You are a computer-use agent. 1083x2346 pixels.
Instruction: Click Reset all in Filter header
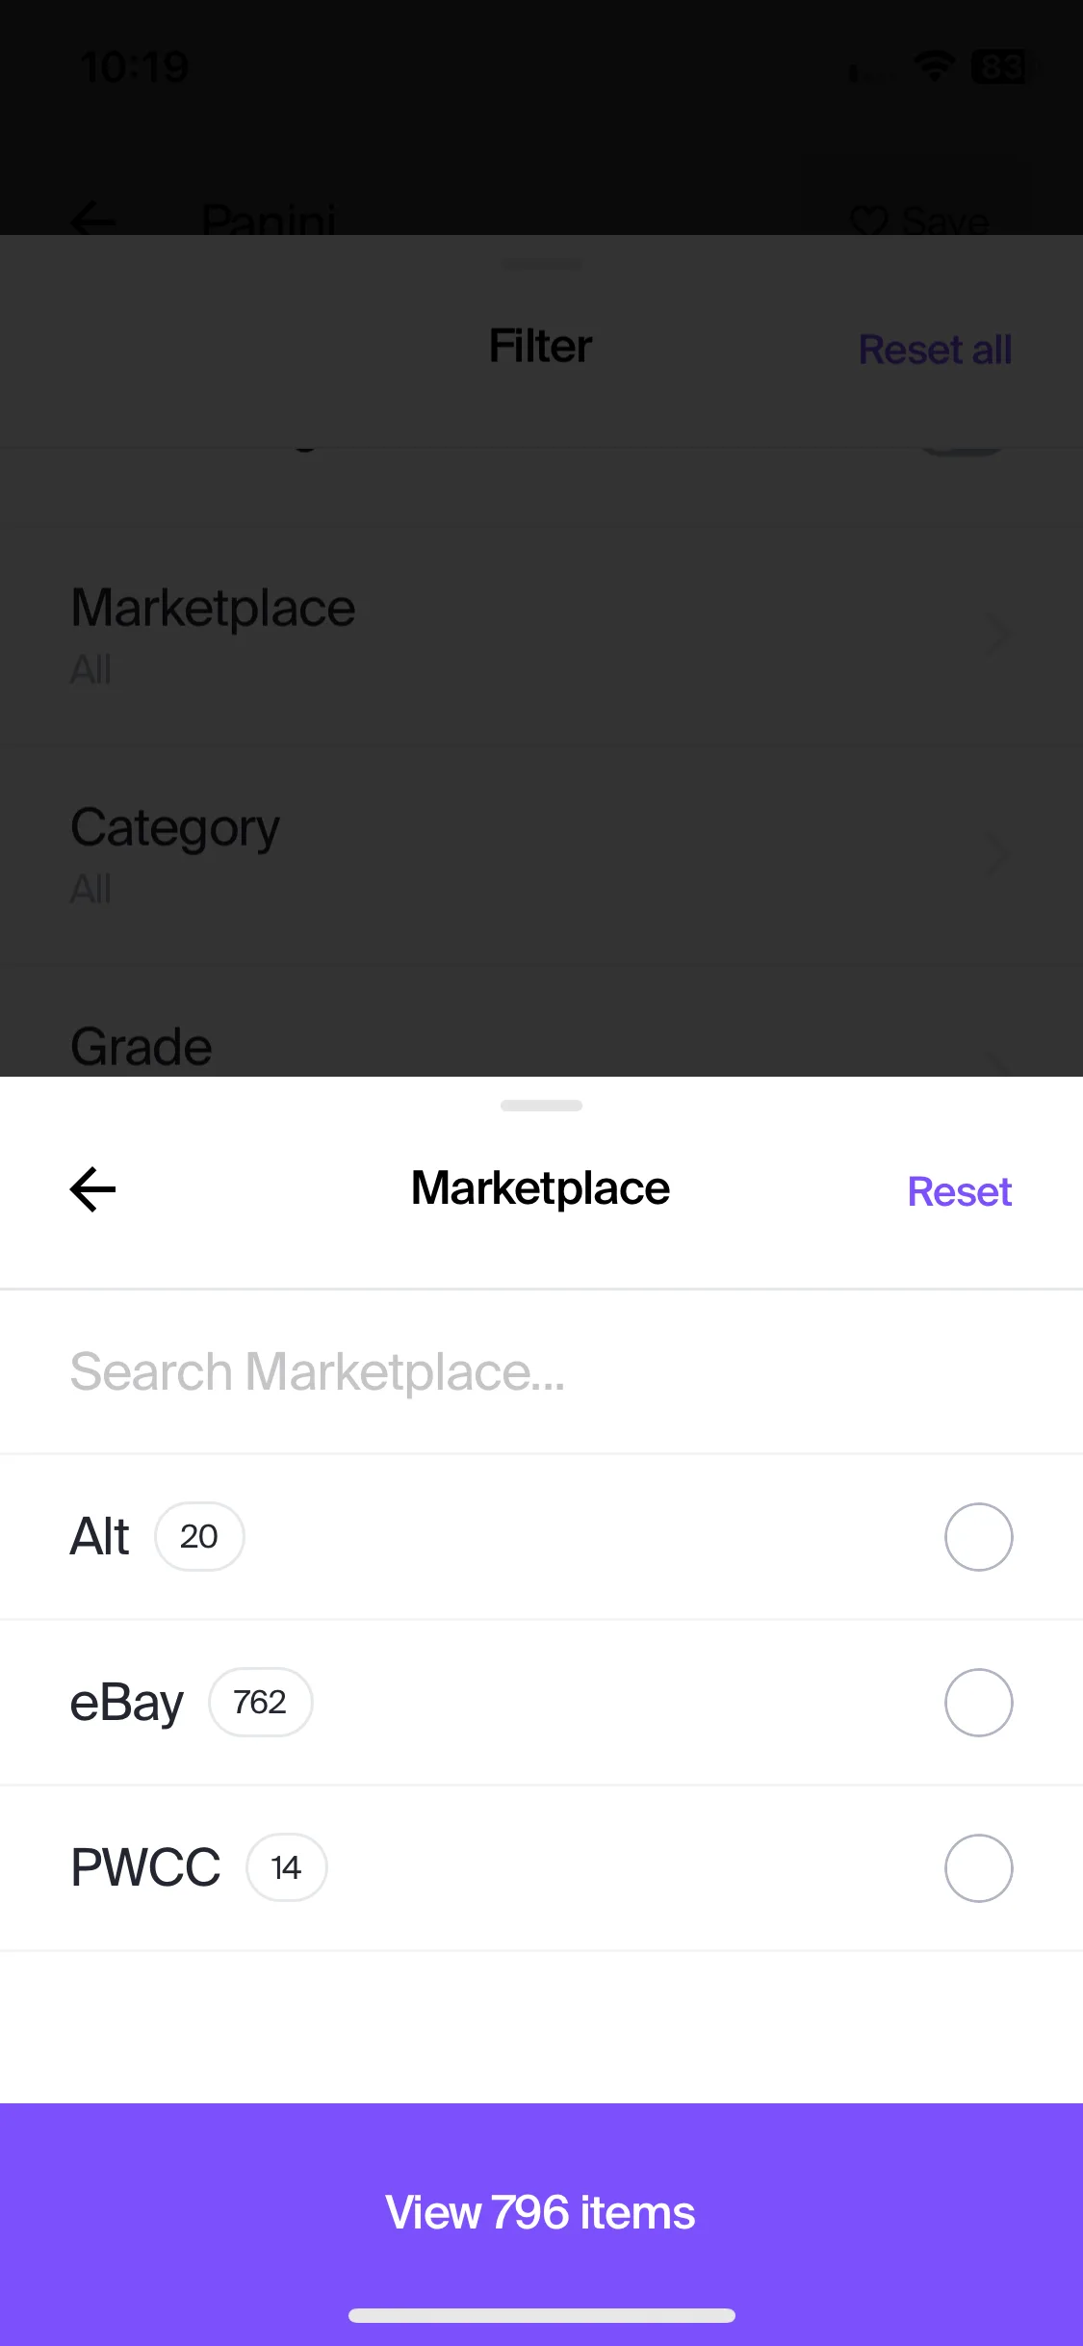pos(935,350)
